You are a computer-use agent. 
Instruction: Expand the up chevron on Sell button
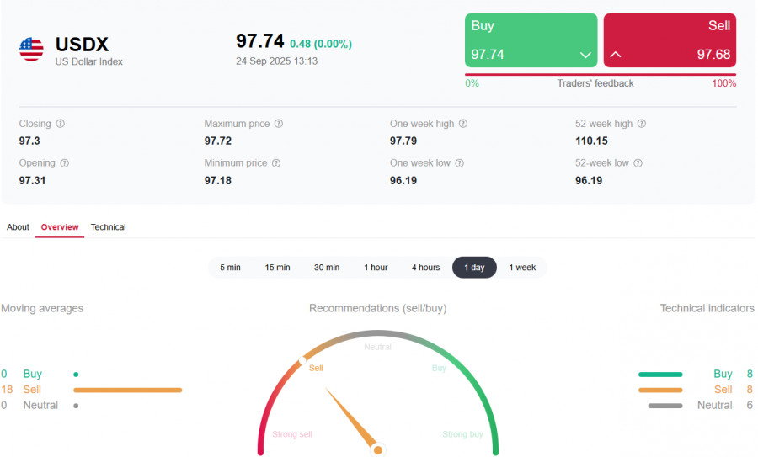(616, 56)
